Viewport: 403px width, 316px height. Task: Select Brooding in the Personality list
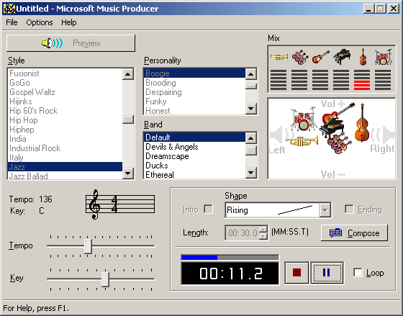pos(194,83)
